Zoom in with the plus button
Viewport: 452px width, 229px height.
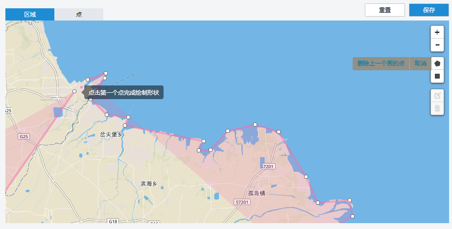(x=437, y=32)
